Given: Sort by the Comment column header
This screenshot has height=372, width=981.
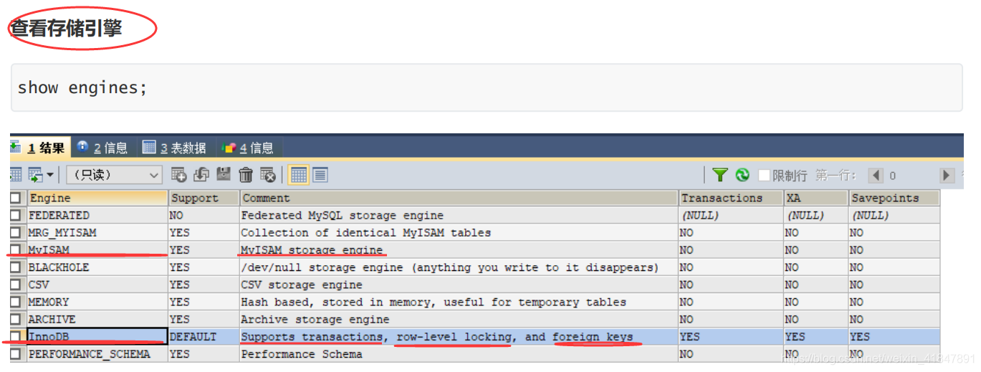Looking at the screenshot, I should point(459,199).
